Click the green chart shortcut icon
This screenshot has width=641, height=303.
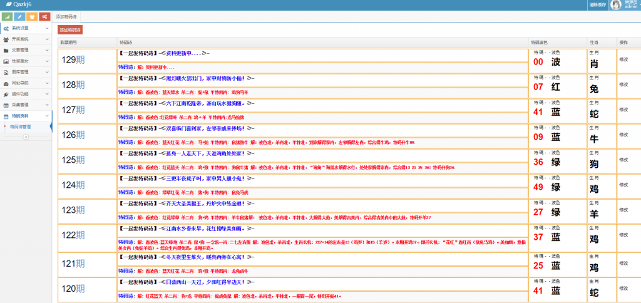[x=7, y=17]
